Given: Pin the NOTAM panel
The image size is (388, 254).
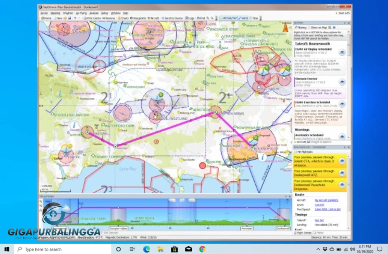Looking at the screenshot, I should (x=345, y=23).
